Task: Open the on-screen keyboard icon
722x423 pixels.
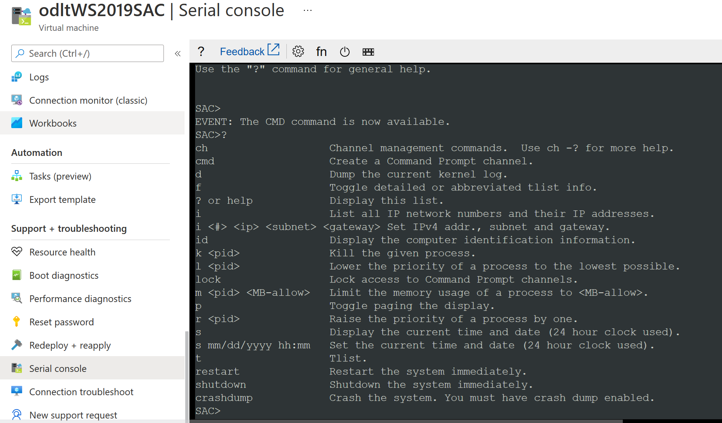Action: point(368,51)
